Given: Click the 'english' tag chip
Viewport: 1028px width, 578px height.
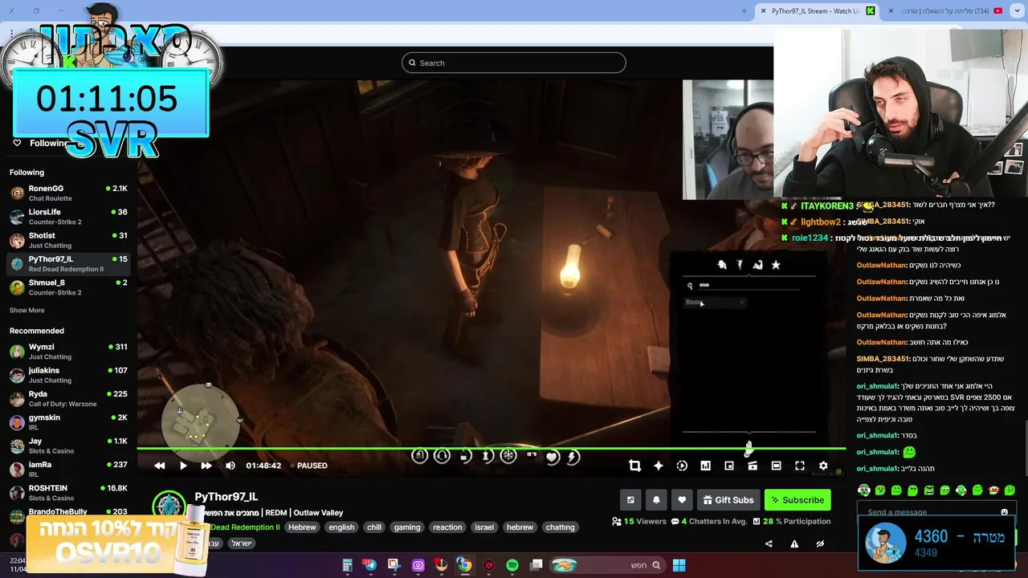Looking at the screenshot, I should 341,527.
